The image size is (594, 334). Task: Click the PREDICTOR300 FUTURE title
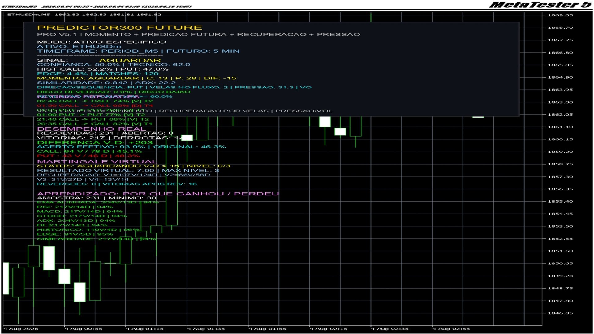pos(119,28)
